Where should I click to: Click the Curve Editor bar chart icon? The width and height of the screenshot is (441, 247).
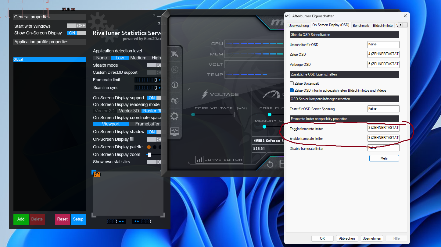point(199,160)
